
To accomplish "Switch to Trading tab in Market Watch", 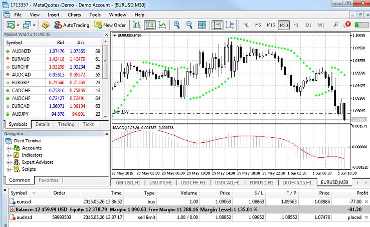I will (x=66, y=124).
